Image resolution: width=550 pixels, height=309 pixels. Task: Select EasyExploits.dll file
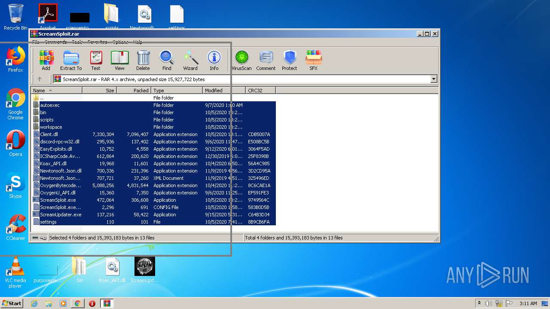pos(153,149)
